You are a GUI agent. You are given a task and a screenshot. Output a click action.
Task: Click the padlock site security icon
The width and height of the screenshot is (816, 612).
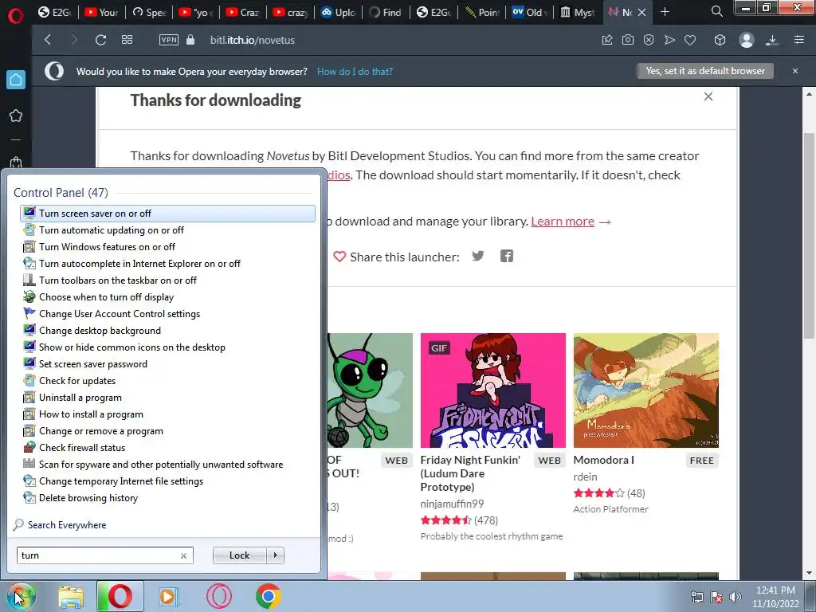[x=190, y=40]
